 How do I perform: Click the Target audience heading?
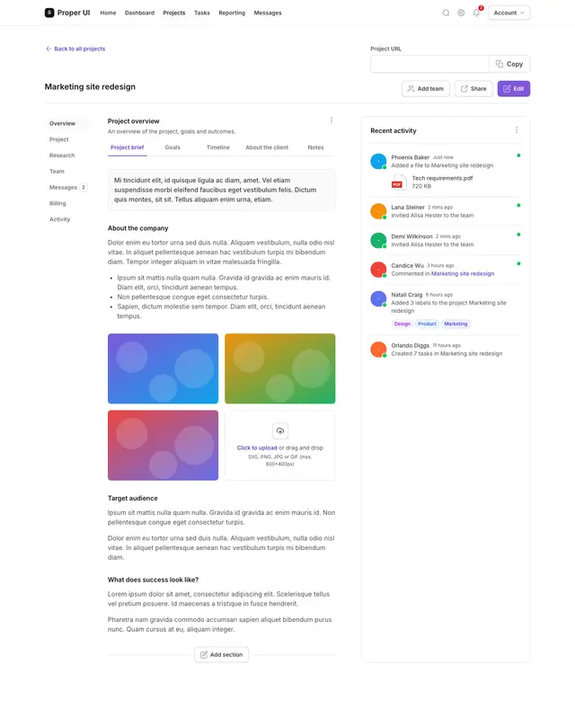pyautogui.click(x=133, y=498)
